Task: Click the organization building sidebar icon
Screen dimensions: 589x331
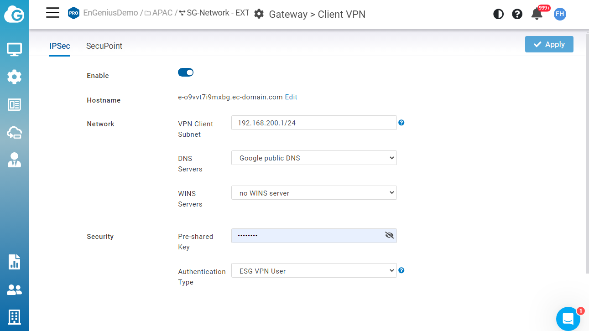Action: [15, 316]
